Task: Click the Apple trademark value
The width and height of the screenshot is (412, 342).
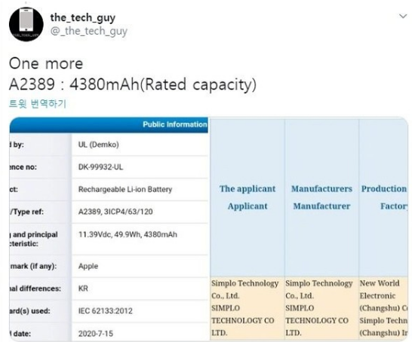Action: (88, 266)
